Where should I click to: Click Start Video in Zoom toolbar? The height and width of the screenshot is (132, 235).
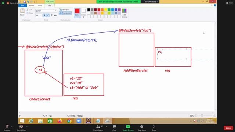click(21, 128)
